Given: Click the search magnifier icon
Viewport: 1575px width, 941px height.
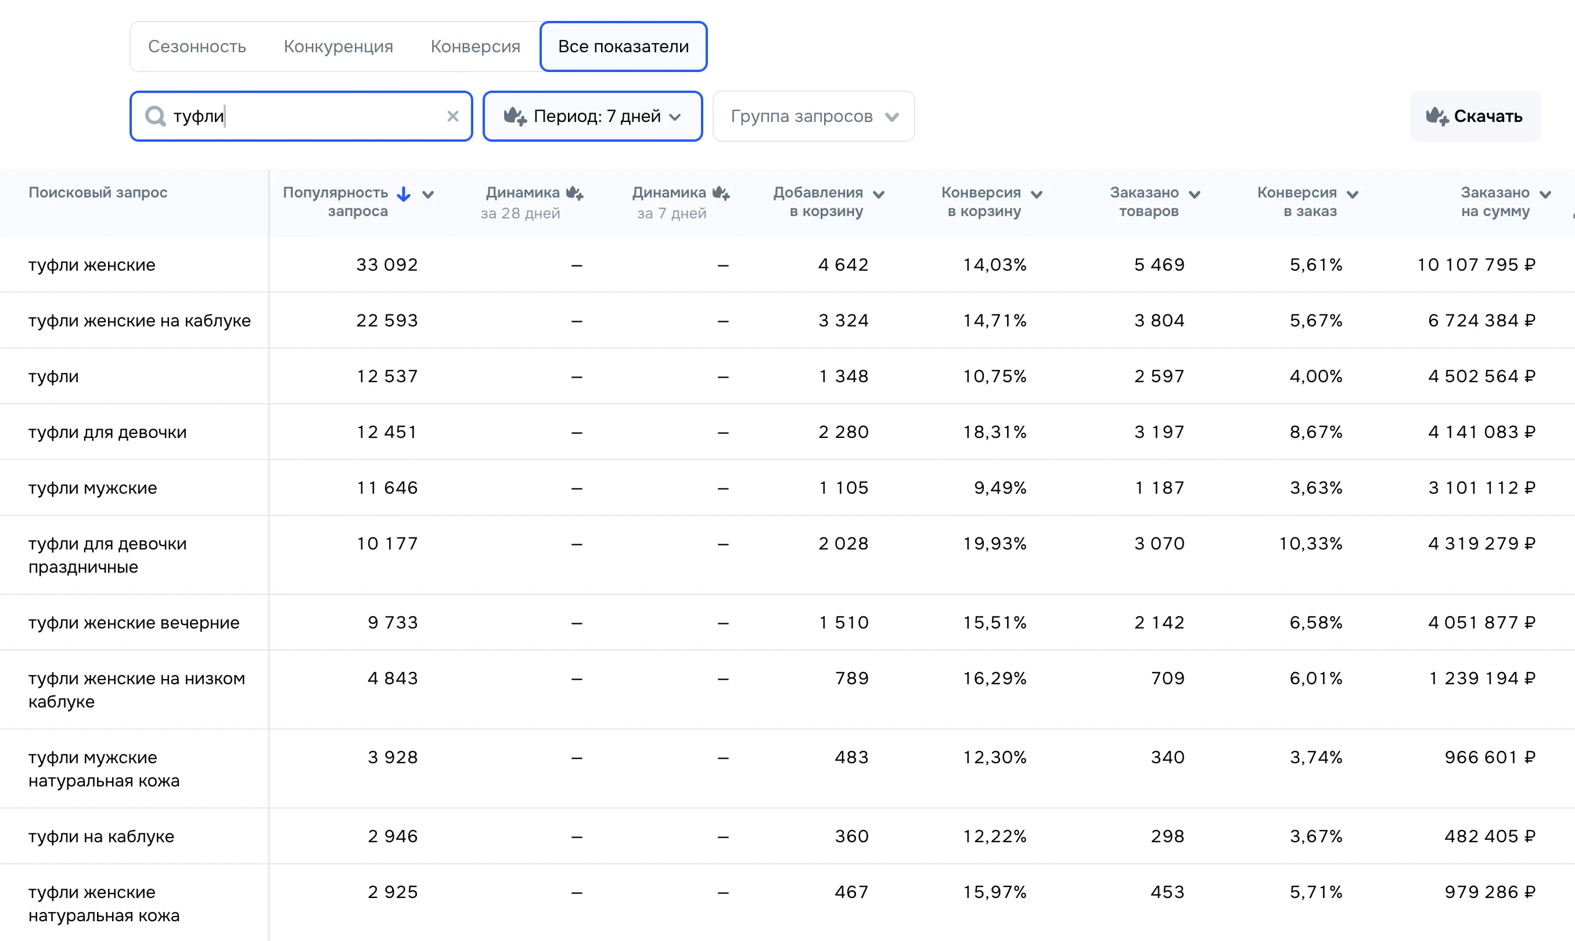Looking at the screenshot, I should click(155, 116).
